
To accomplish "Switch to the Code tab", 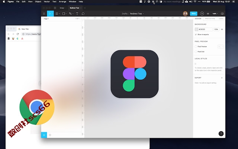I will click(221, 19).
